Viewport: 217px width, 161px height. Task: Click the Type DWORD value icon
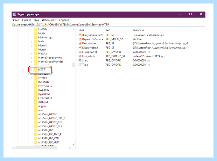(x=80, y=65)
